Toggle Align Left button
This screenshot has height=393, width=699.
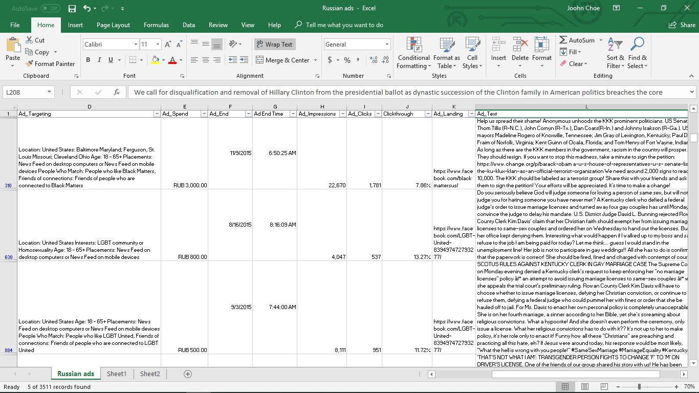coord(194,60)
